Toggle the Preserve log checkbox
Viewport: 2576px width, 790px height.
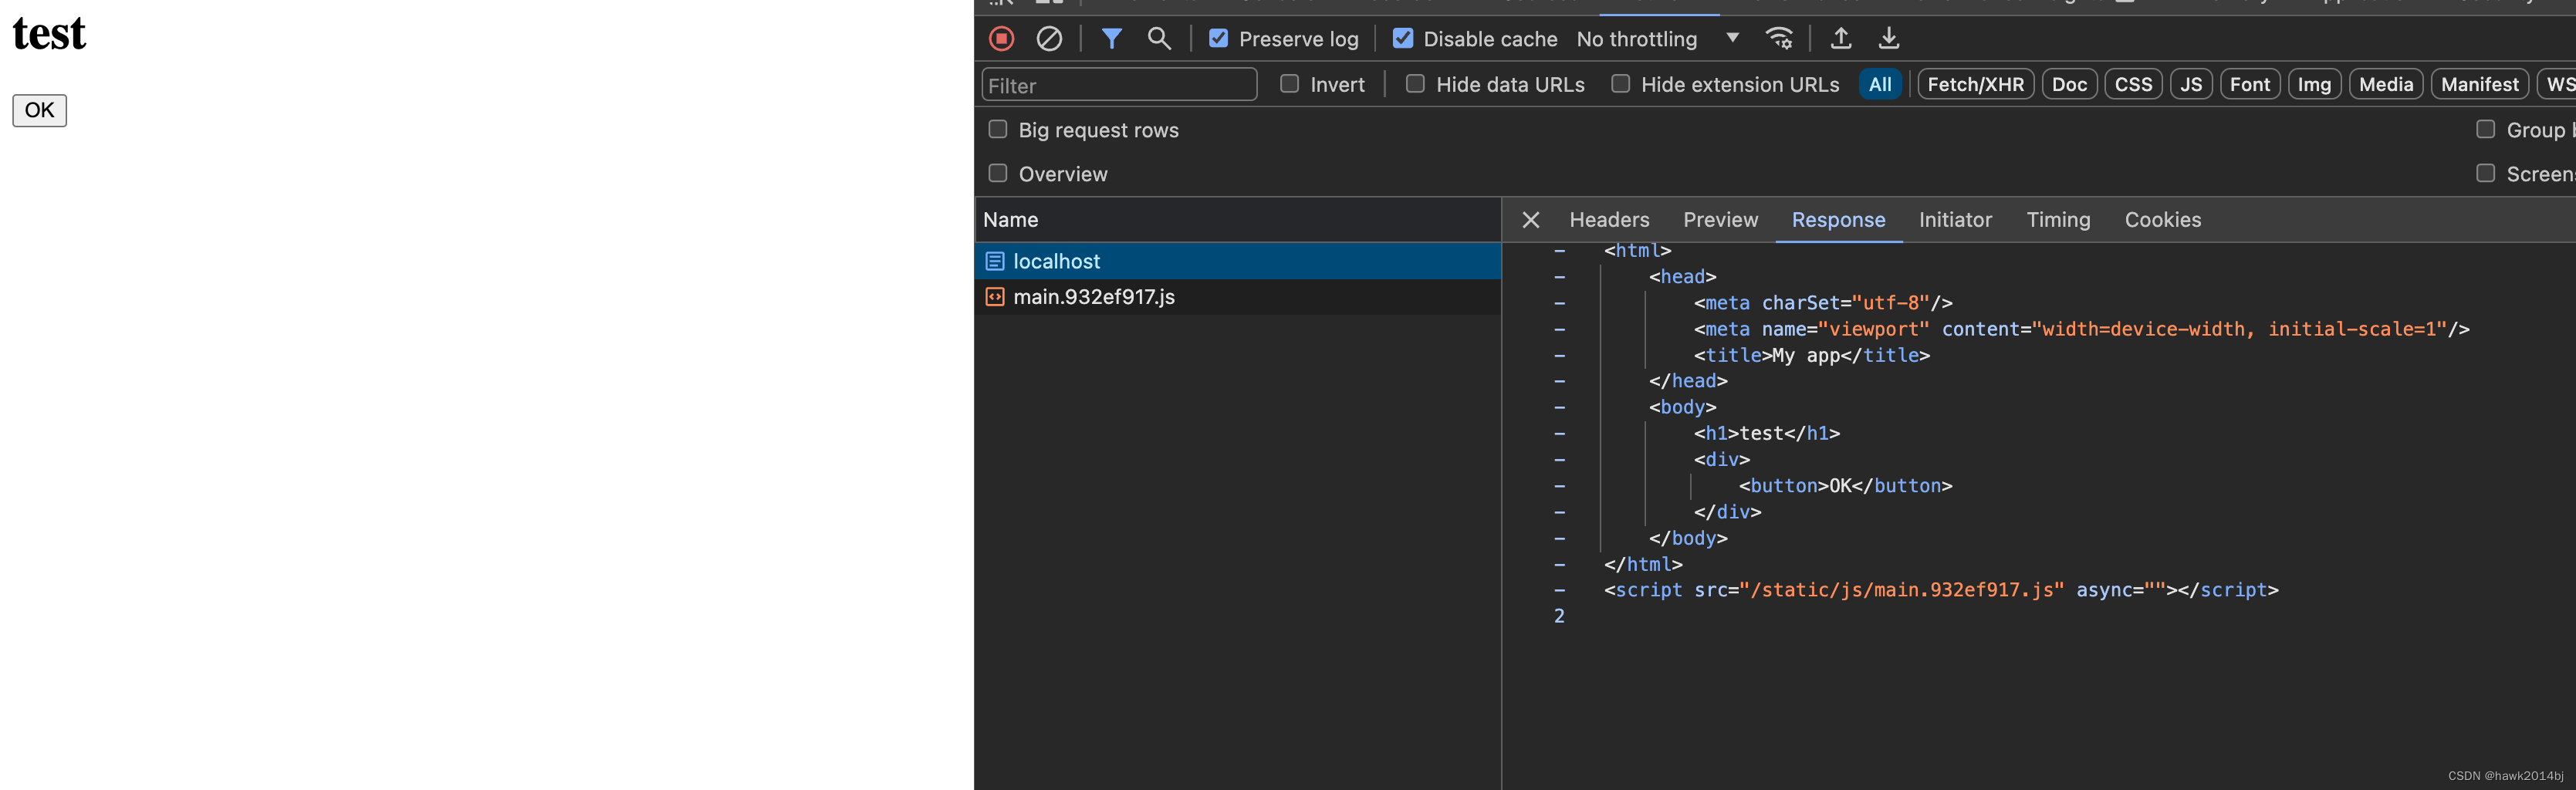(x=1218, y=39)
